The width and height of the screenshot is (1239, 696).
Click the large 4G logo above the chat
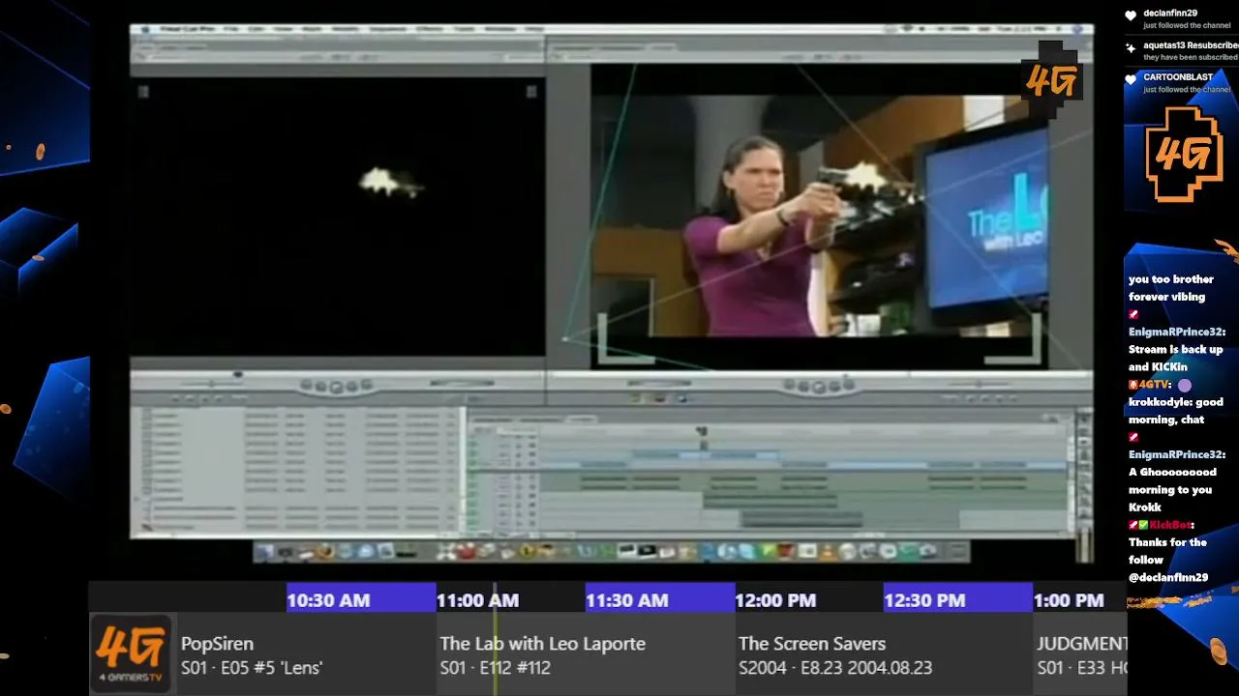[x=1184, y=154]
